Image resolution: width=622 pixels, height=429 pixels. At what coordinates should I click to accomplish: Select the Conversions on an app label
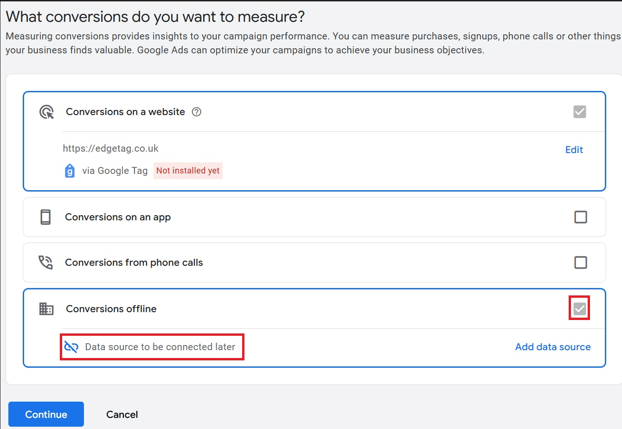118,217
